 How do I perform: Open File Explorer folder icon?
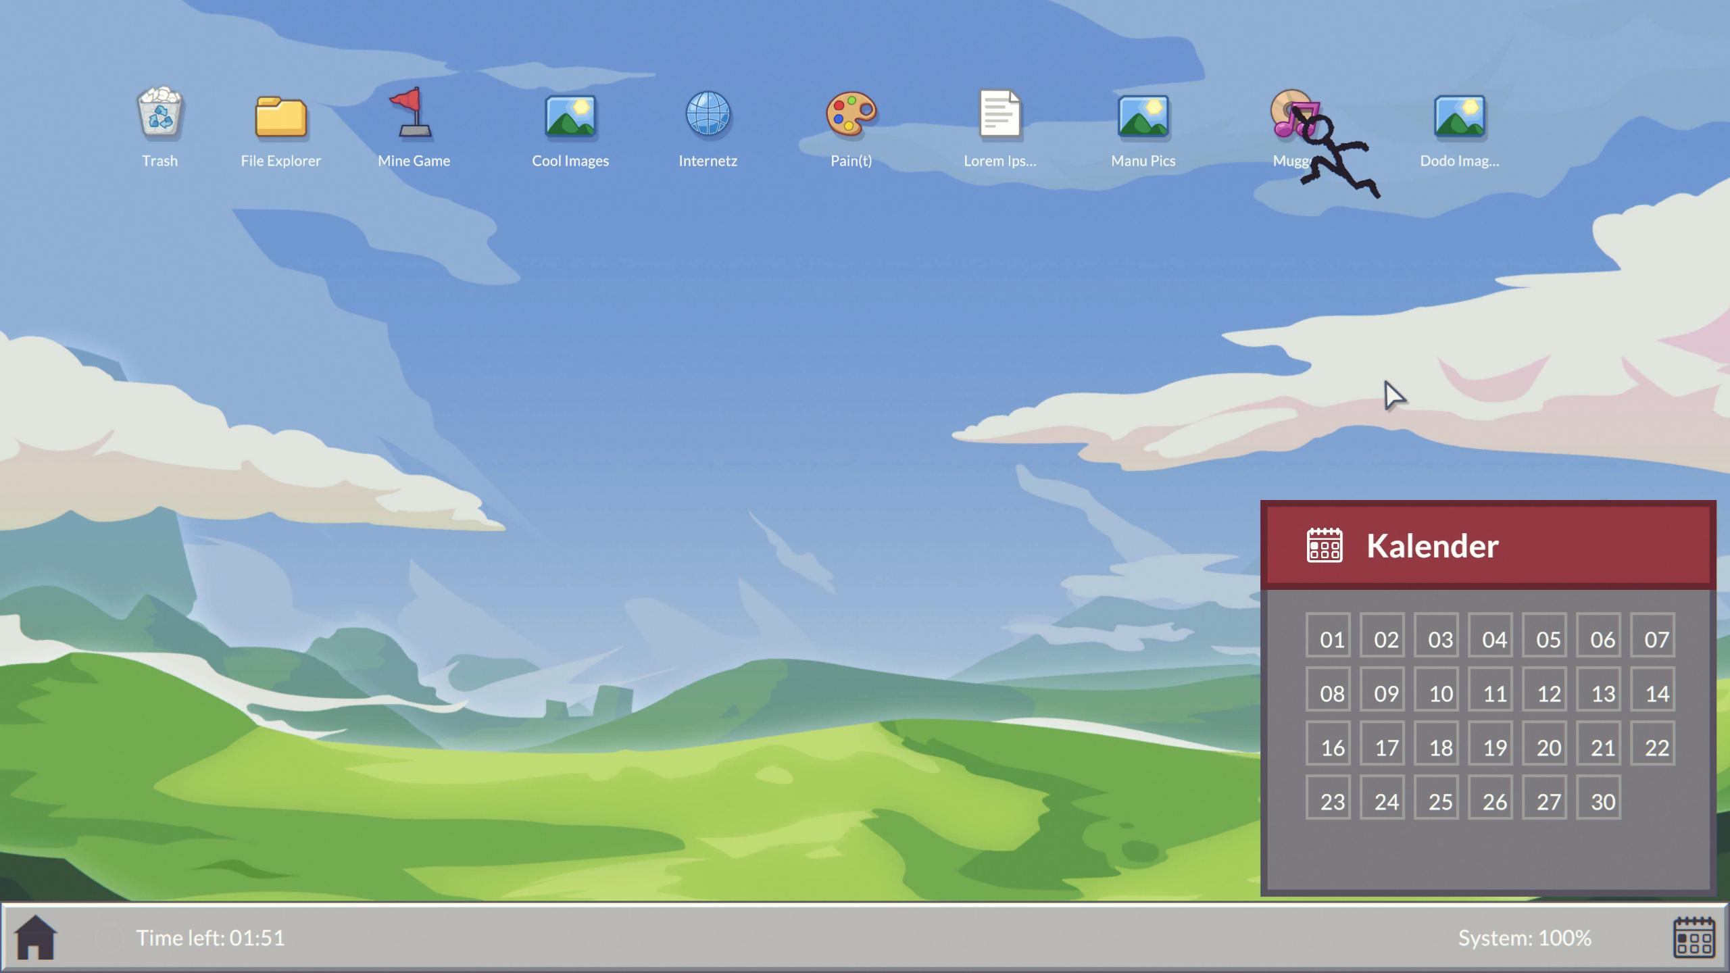click(x=280, y=116)
